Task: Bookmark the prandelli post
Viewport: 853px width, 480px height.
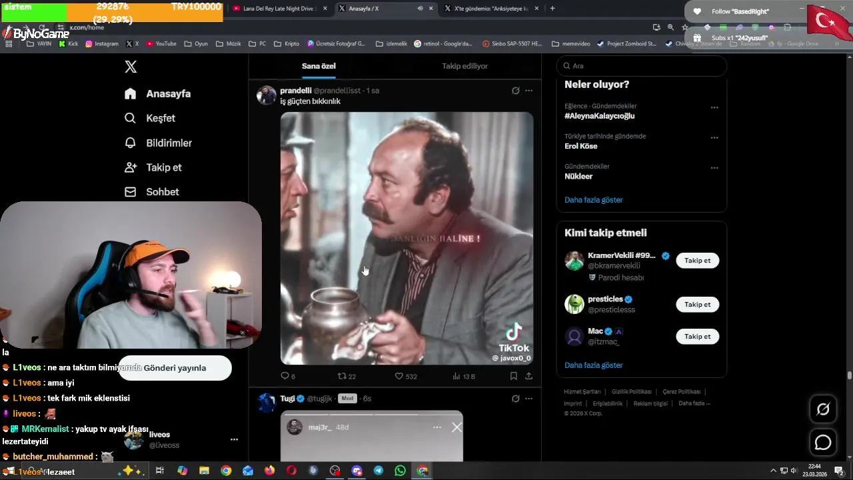Action: [x=514, y=376]
